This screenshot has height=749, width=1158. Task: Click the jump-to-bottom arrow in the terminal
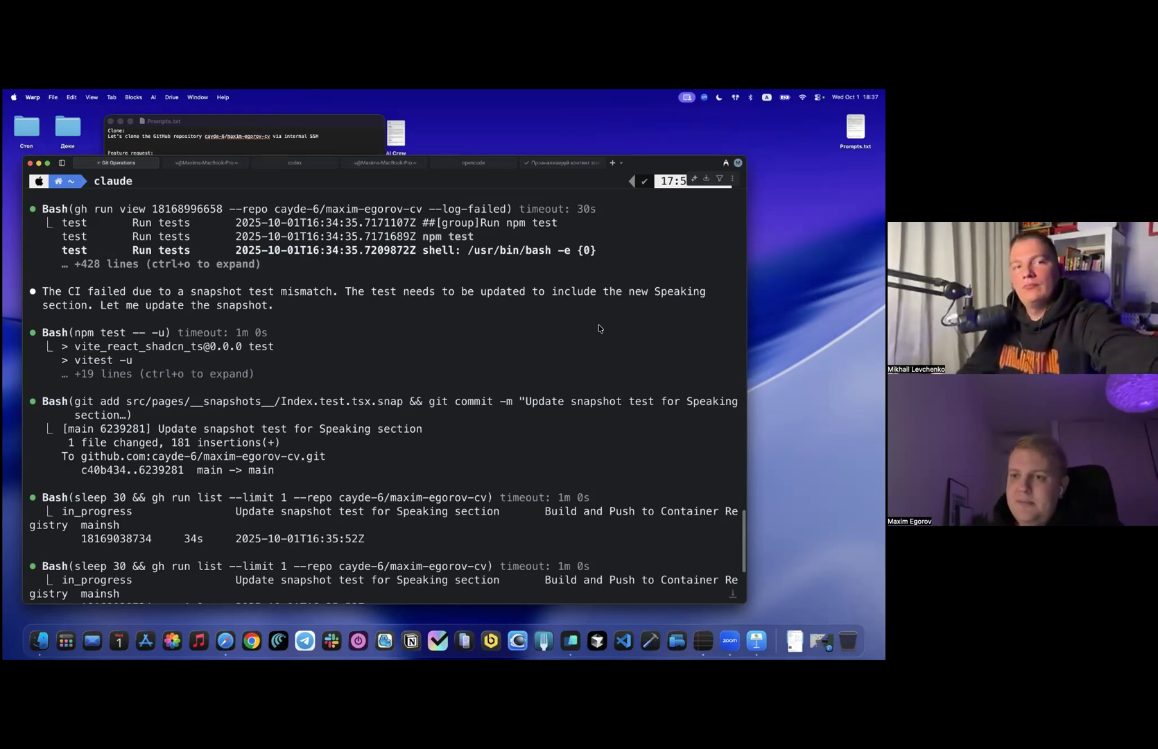tap(732, 594)
